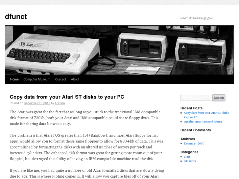
Task: Click the tagline where old technology goes
Action: [x=196, y=18]
